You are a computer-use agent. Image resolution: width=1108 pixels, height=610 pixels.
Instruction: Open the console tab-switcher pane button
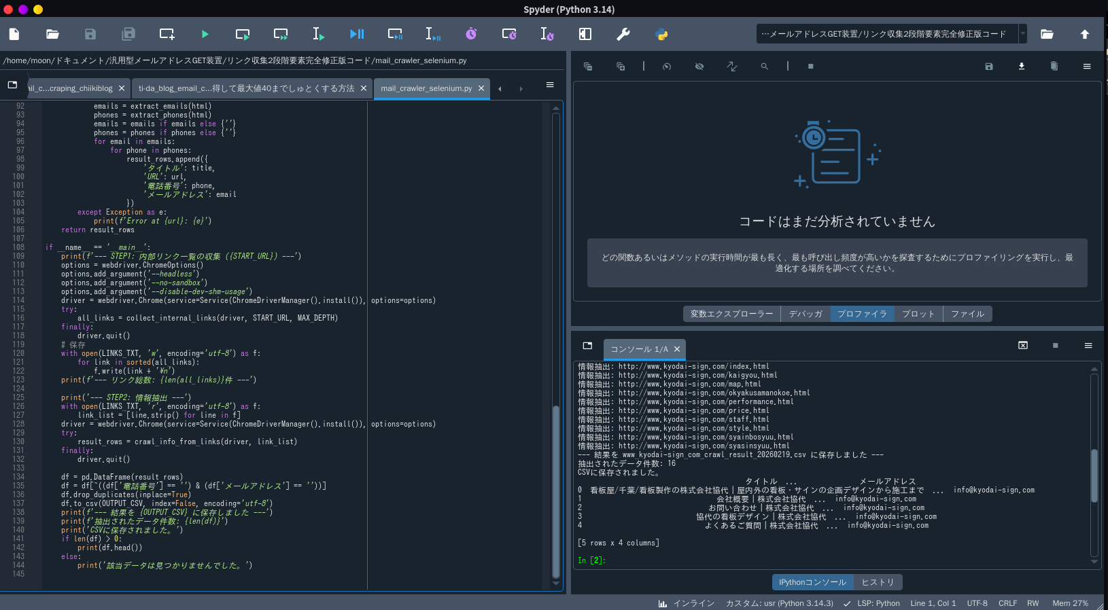click(588, 346)
